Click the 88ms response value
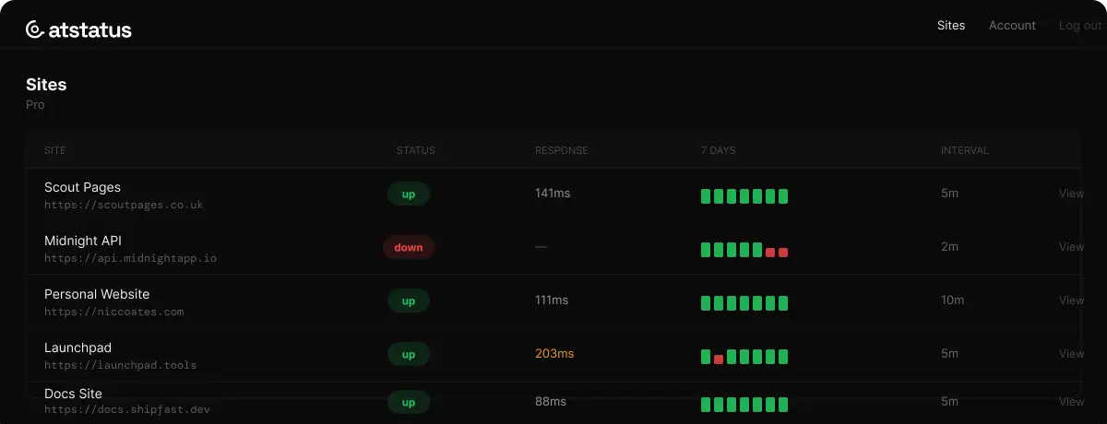1107x424 pixels. pos(551,402)
